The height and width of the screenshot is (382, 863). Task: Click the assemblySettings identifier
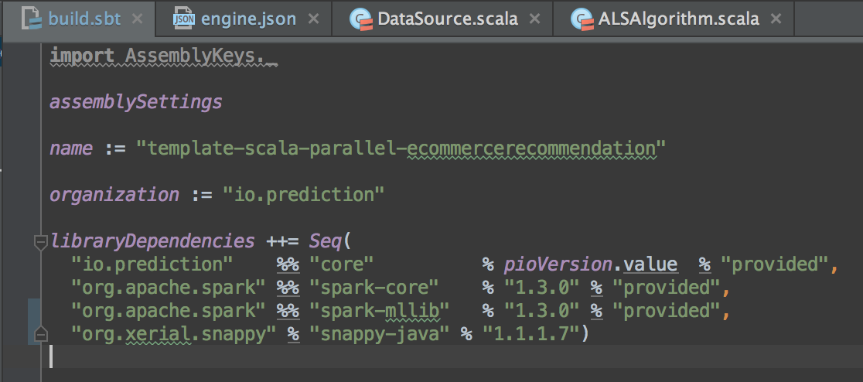coord(136,101)
